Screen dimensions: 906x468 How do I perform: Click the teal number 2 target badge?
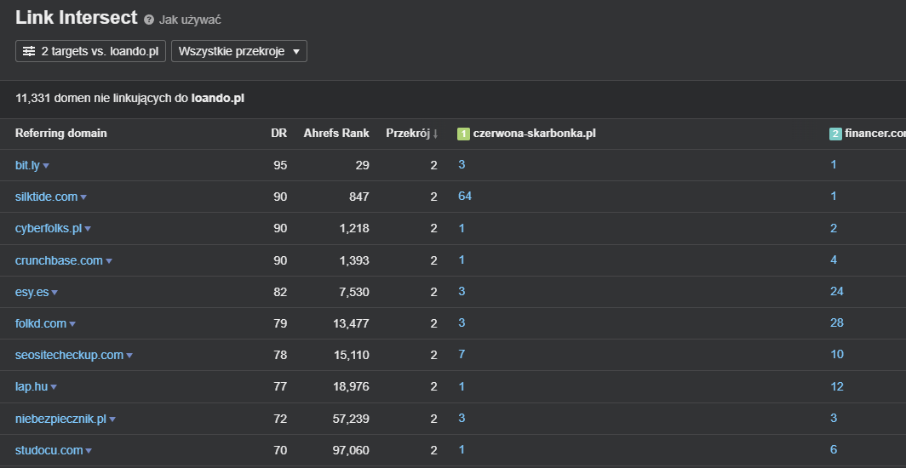point(835,134)
